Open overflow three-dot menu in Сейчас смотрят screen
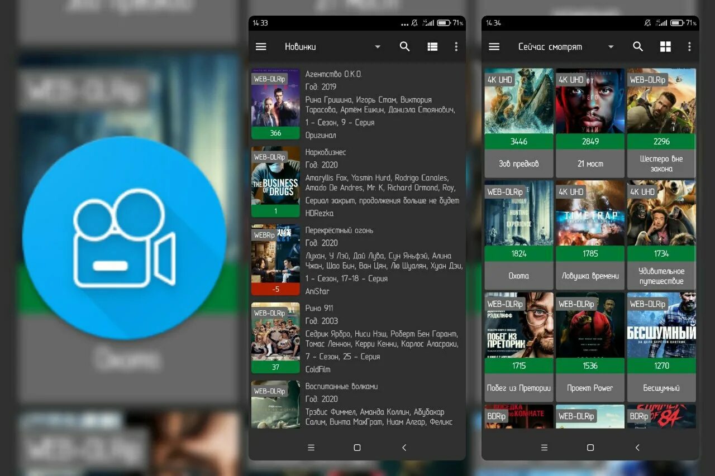This screenshot has width=715, height=476. [689, 47]
